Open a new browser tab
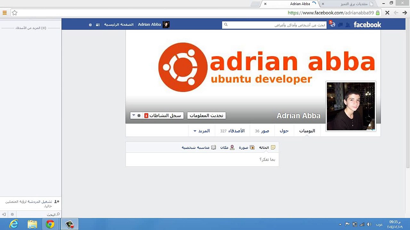This screenshot has width=410, height=230. (x=255, y=4)
